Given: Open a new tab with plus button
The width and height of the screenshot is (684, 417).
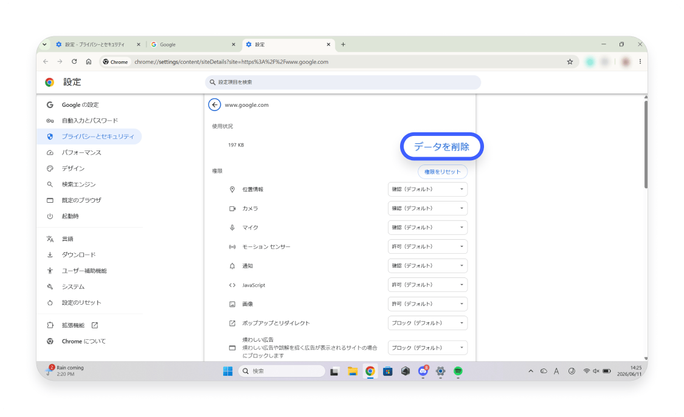Looking at the screenshot, I should tap(344, 44).
